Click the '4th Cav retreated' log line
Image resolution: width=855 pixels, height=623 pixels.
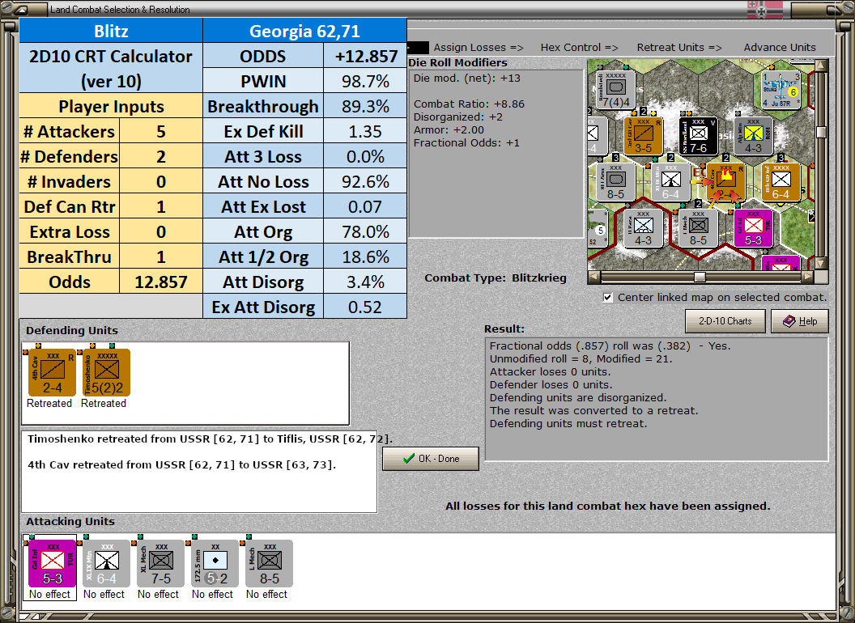[181, 465]
